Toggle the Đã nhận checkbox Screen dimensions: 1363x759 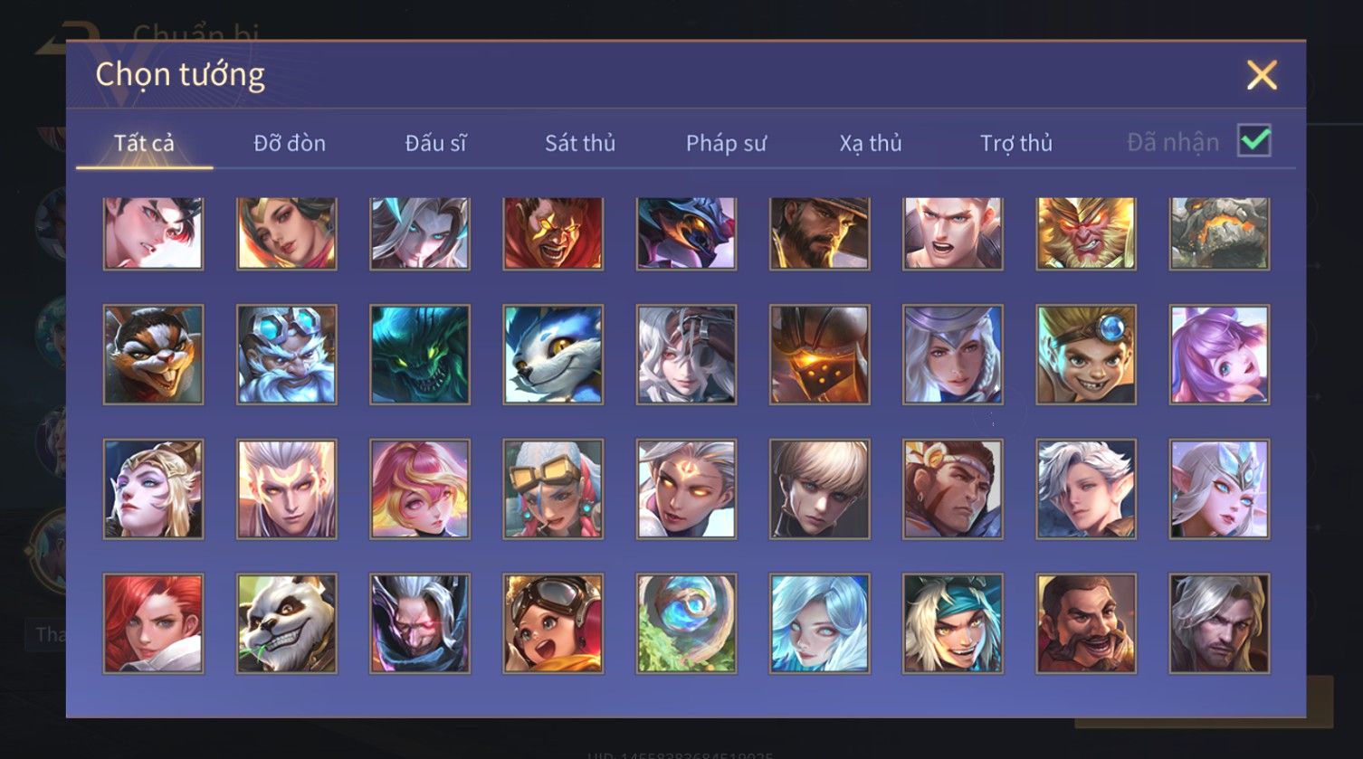click(x=1254, y=141)
